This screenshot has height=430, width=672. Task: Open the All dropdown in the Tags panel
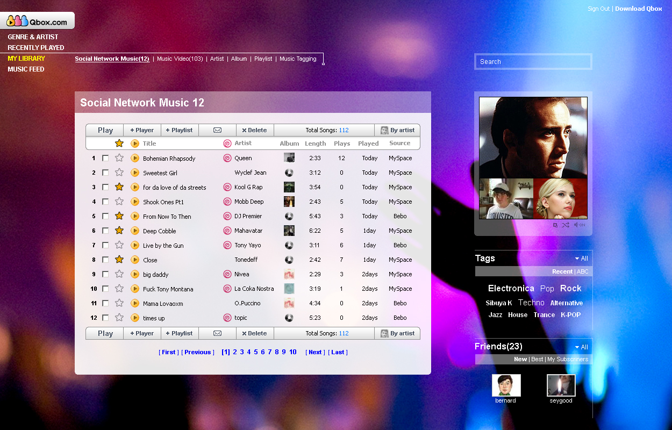581,259
